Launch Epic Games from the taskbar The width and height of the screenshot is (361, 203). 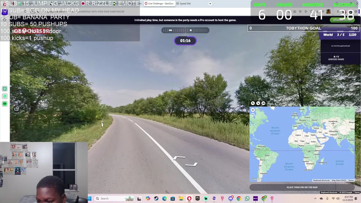click(197, 199)
